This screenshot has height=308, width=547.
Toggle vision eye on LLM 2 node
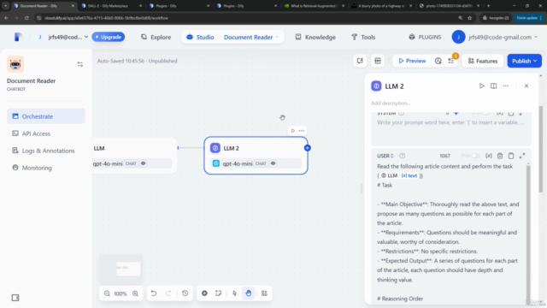click(x=273, y=163)
